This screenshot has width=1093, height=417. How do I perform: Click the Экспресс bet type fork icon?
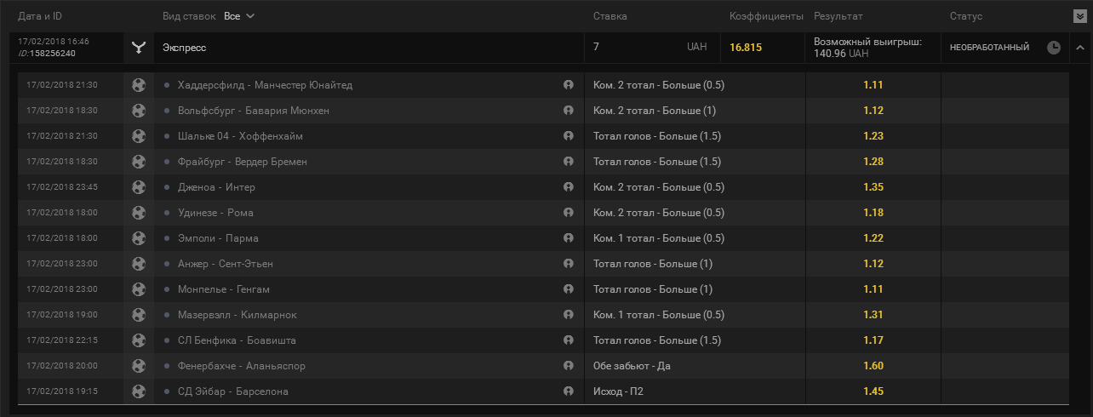139,48
